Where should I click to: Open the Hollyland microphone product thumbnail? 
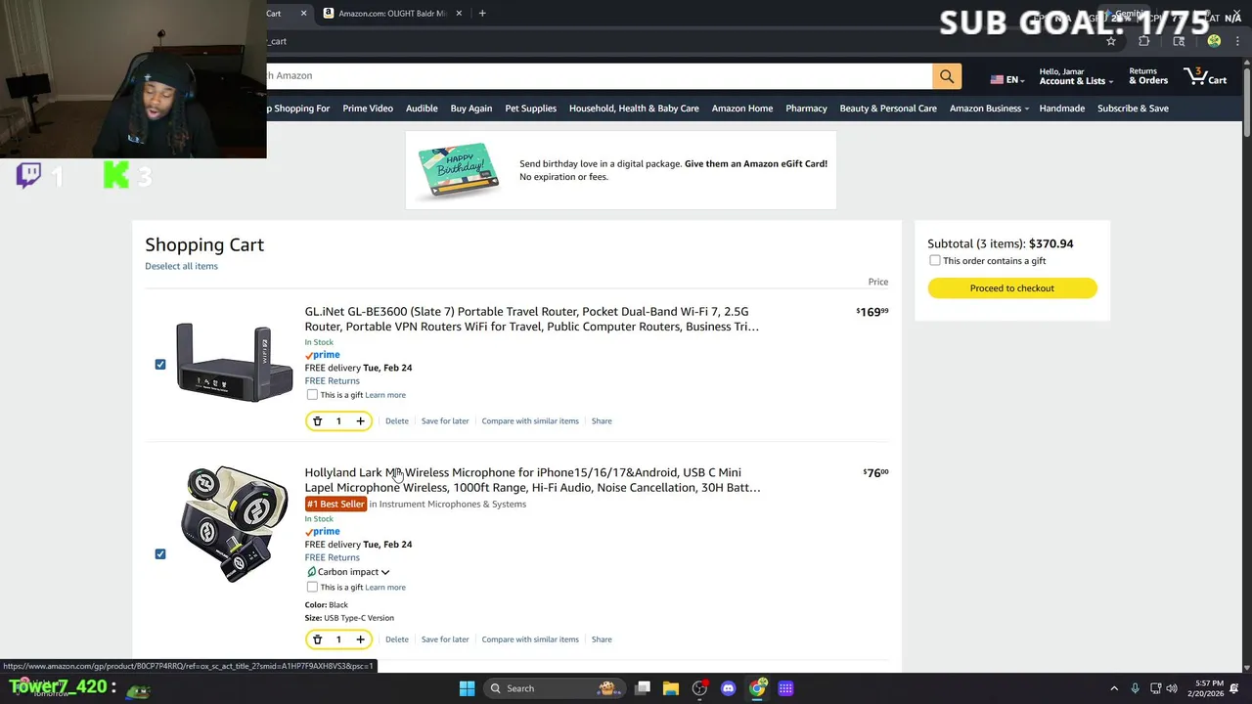click(x=235, y=525)
